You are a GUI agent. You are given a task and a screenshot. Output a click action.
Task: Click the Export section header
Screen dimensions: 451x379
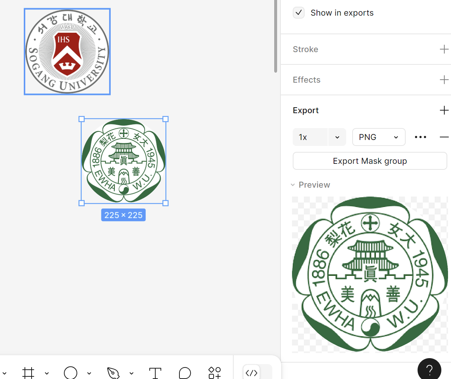click(306, 110)
